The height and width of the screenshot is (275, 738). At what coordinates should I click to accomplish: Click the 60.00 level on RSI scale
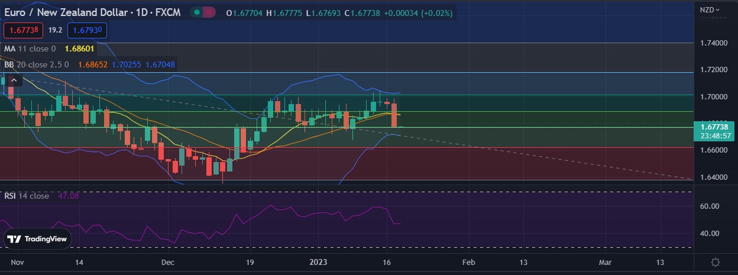710,206
